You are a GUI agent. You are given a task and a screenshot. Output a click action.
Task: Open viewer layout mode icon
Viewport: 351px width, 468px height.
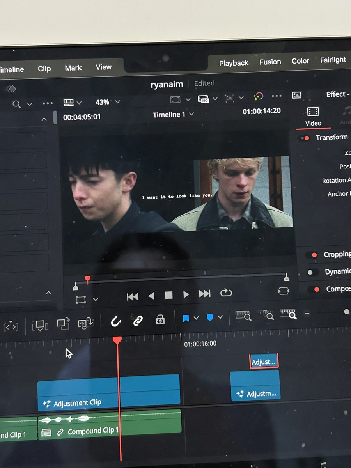coord(68,103)
